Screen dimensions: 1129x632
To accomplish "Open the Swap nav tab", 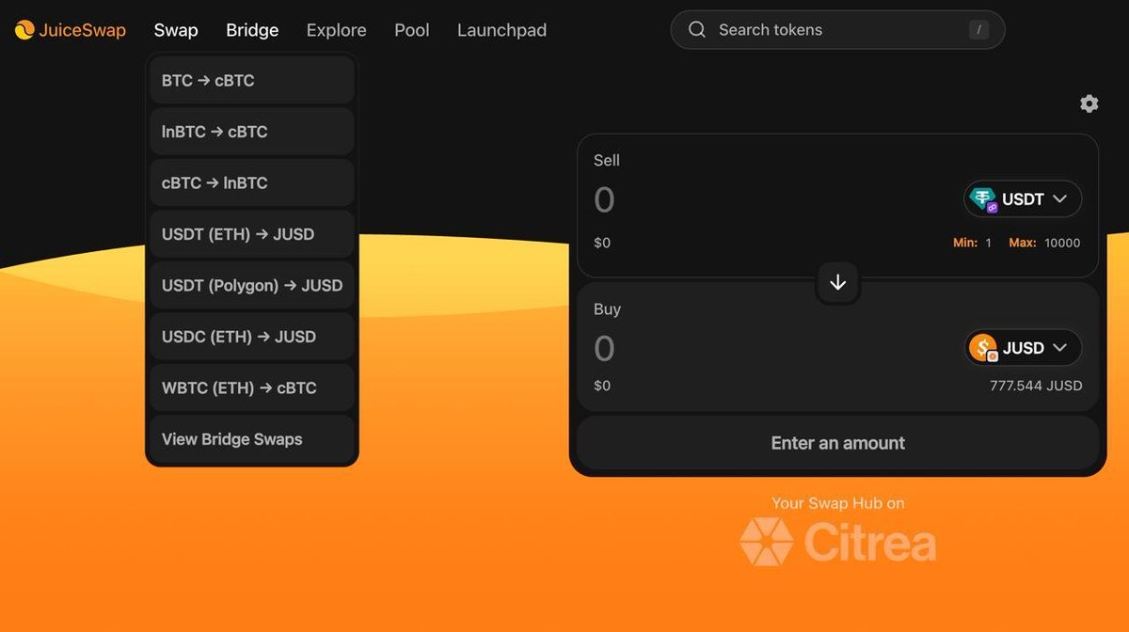I will pyautogui.click(x=176, y=30).
